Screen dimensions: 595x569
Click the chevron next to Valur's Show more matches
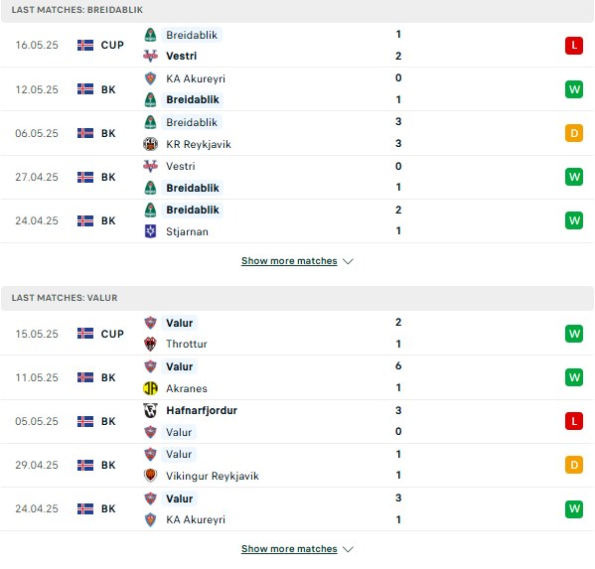tap(348, 549)
